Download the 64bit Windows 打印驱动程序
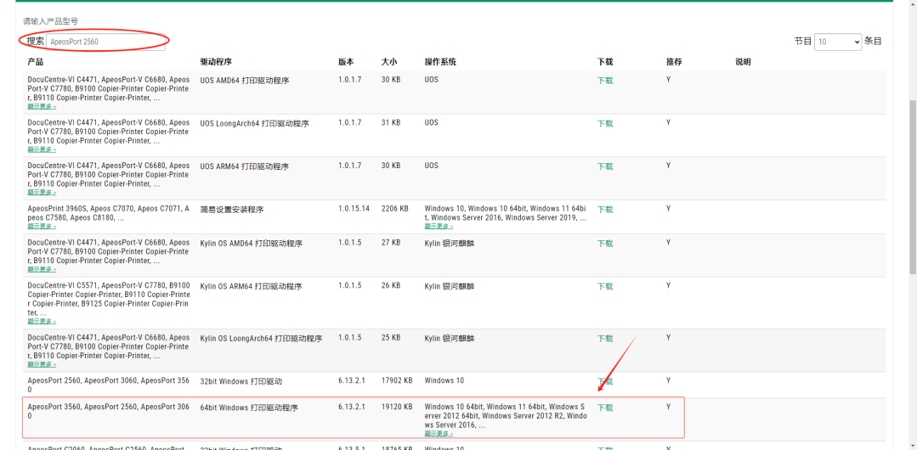Image resolution: width=917 pixels, height=450 pixels. click(605, 408)
